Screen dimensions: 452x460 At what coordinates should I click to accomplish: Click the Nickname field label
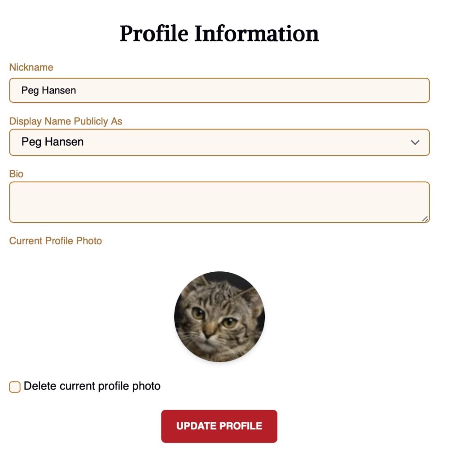point(31,67)
